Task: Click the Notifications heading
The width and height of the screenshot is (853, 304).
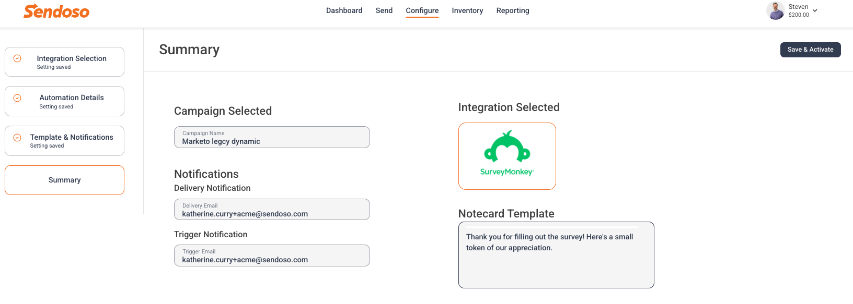Action: [x=206, y=174]
